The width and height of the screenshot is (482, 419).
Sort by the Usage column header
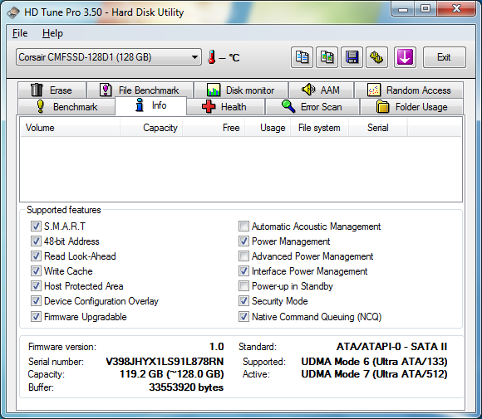pos(268,128)
